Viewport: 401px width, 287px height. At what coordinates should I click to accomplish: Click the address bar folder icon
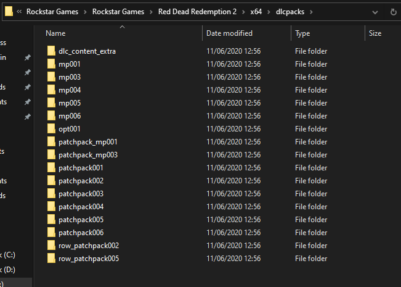click(9, 11)
